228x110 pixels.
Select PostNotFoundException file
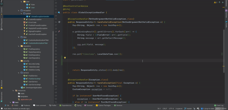(37, 25)
